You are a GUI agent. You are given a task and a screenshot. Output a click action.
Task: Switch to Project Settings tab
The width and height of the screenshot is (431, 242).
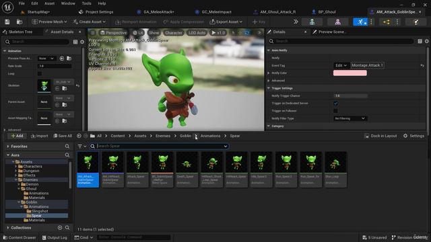(96, 12)
